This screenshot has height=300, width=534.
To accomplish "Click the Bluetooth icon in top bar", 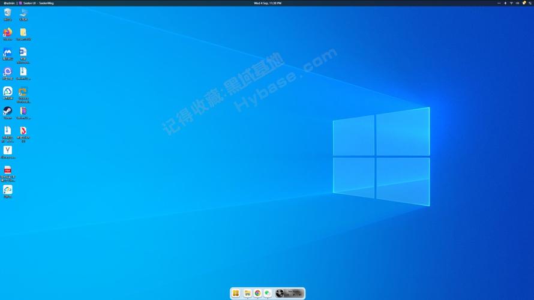I will [x=505, y=3].
